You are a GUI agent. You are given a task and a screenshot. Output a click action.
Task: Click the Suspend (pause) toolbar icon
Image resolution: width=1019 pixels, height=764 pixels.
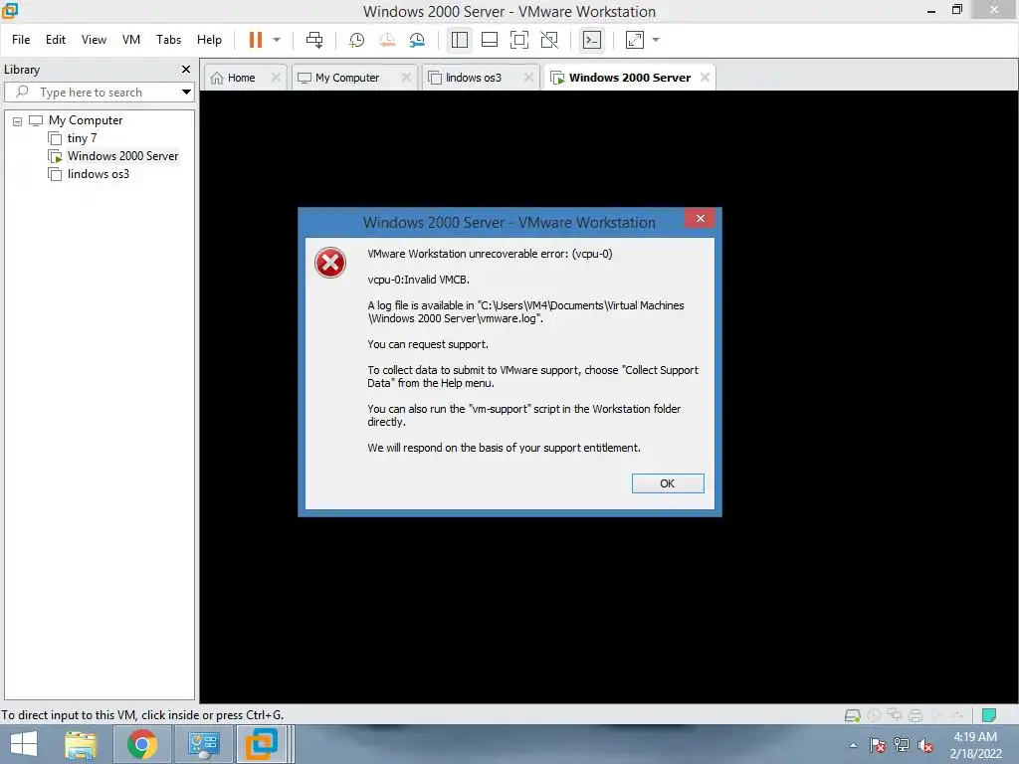coord(256,40)
